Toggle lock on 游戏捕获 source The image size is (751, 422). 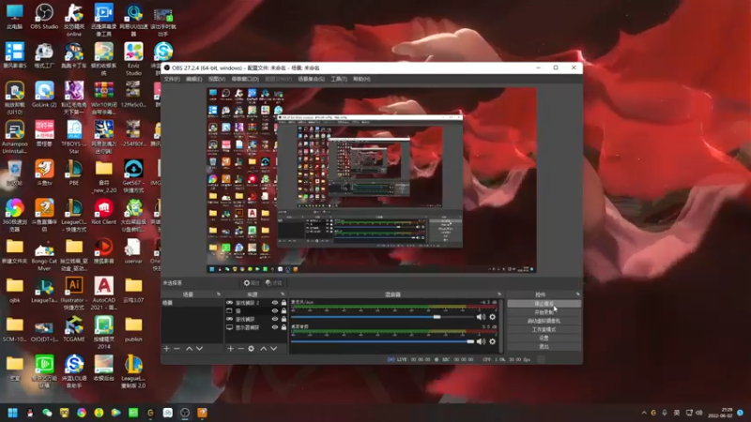pyautogui.click(x=284, y=319)
